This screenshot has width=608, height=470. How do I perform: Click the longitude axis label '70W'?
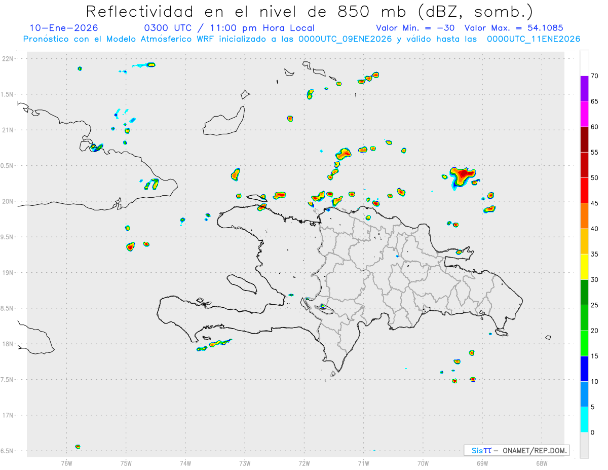click(423, 463)
